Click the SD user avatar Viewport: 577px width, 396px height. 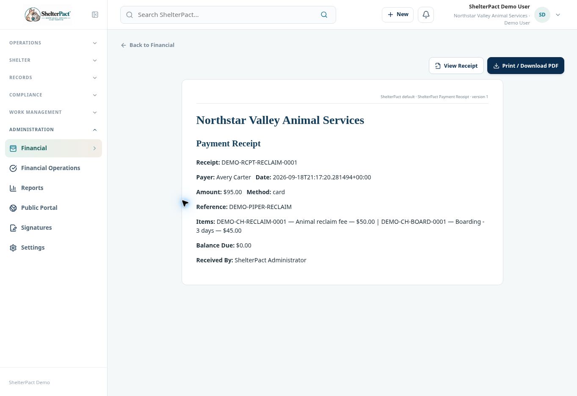coord(542,15)
